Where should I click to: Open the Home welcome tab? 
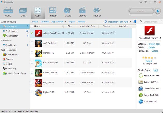(8, 12)
